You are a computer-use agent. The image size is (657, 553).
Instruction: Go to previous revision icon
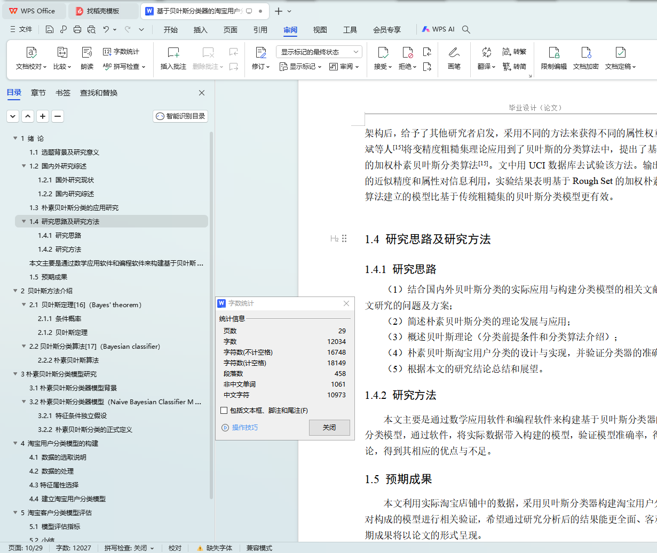tap(427, 52)
